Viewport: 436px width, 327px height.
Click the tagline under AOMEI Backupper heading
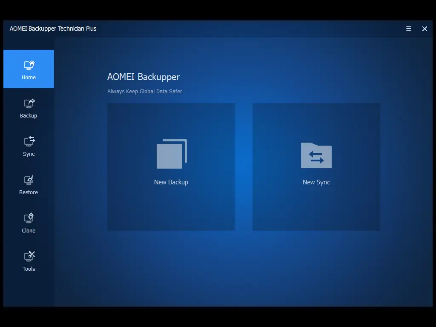(x=144, y=91)
